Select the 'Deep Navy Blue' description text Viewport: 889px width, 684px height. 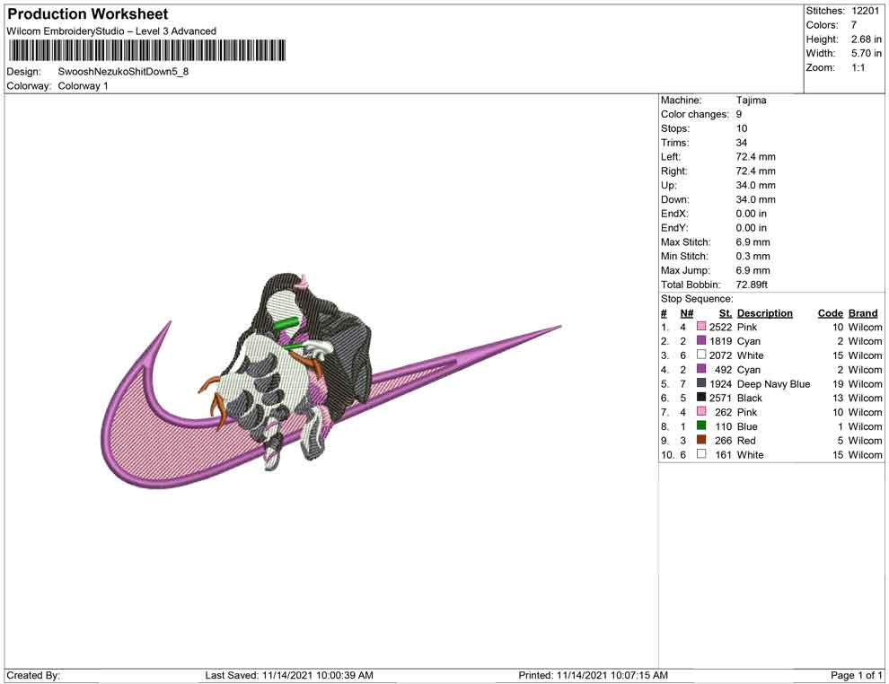[x=774, y=384]
